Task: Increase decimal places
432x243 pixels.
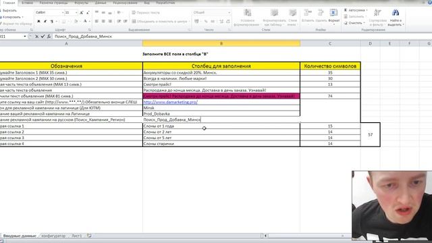Action: [x=221, y=21]
